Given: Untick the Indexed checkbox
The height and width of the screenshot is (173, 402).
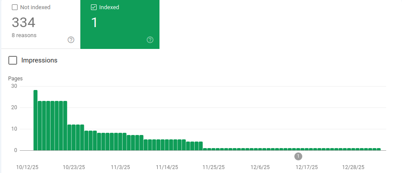Looking at the screenshot, I should pos(94,7).
